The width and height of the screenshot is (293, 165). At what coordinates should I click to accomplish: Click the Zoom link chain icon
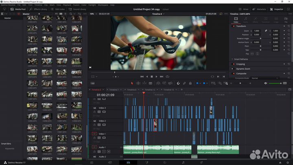coord(266,31)
